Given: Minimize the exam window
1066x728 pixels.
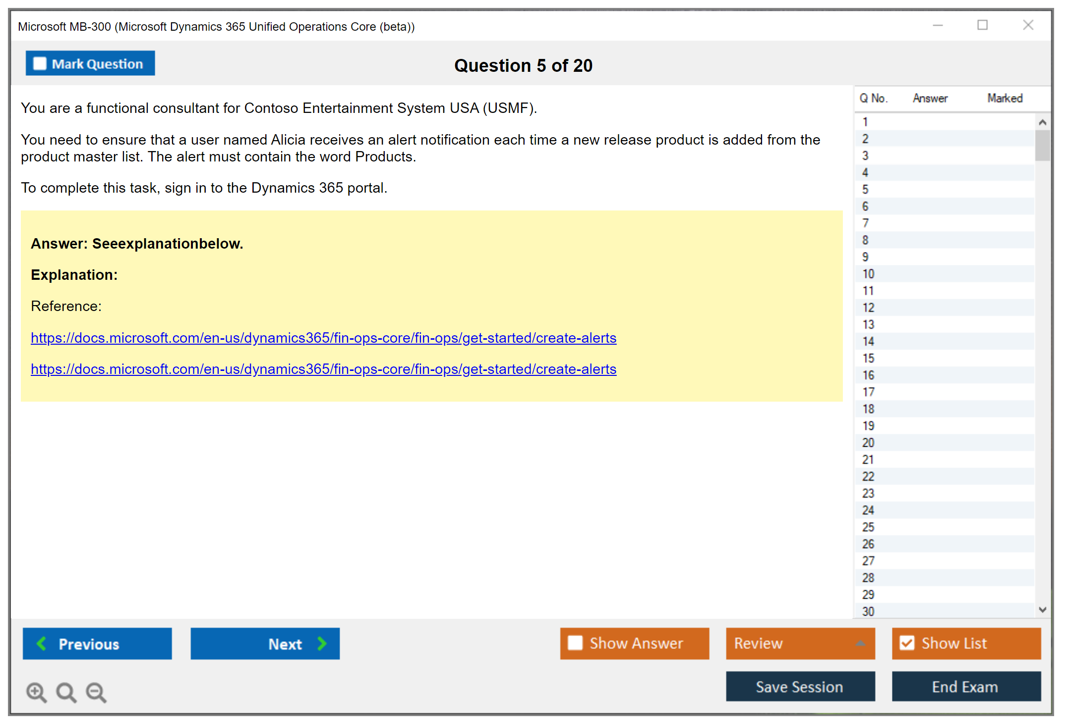Looking at the screenshot, I should (x=938, y=25).
